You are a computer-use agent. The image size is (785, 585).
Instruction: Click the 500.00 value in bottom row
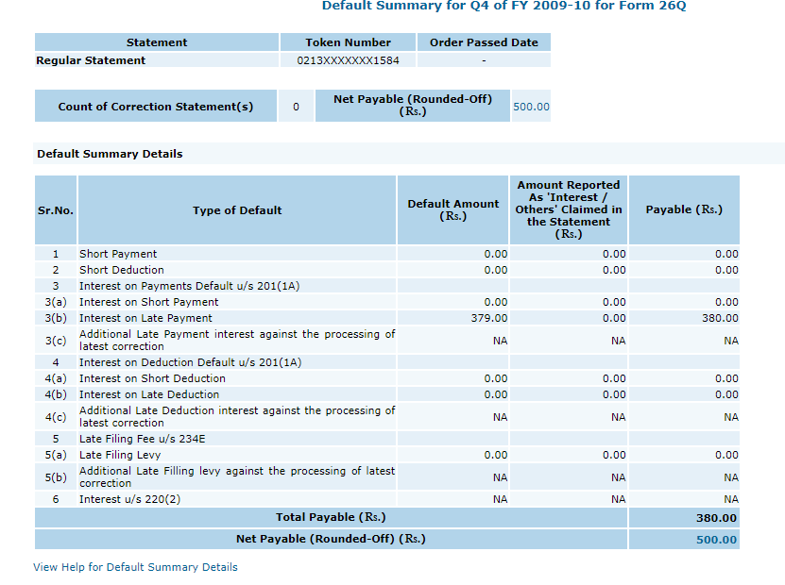point(716,540)
